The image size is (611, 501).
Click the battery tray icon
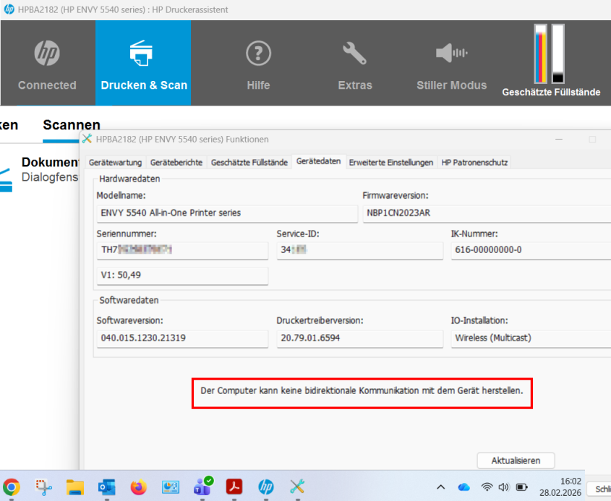coord(522,487)
